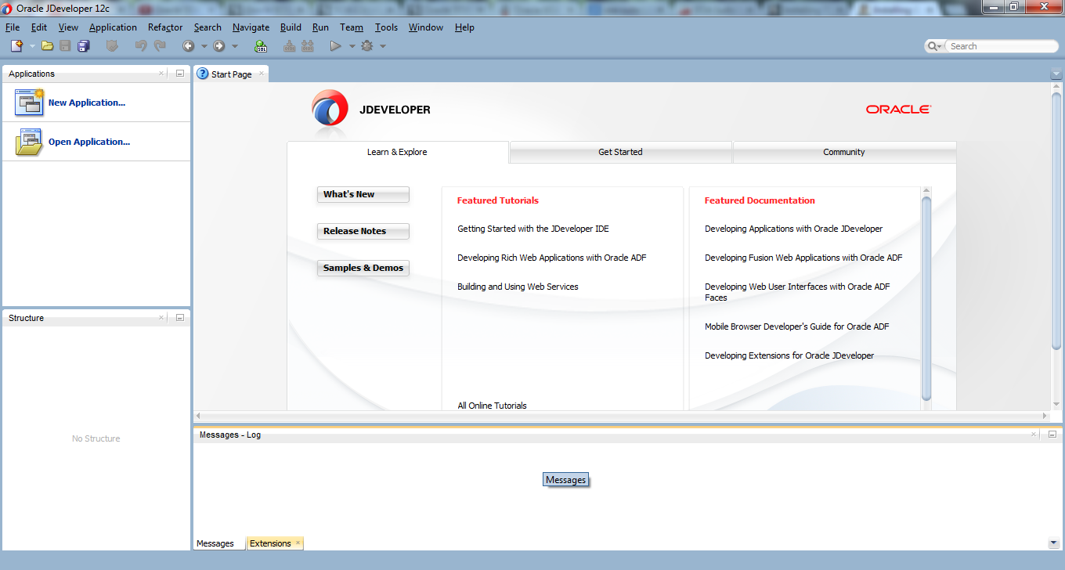The width and height of the screenshot is (1065, 570).
Task: Open the Messages log tab list dropdown
Action: (x=1052, y=543)
